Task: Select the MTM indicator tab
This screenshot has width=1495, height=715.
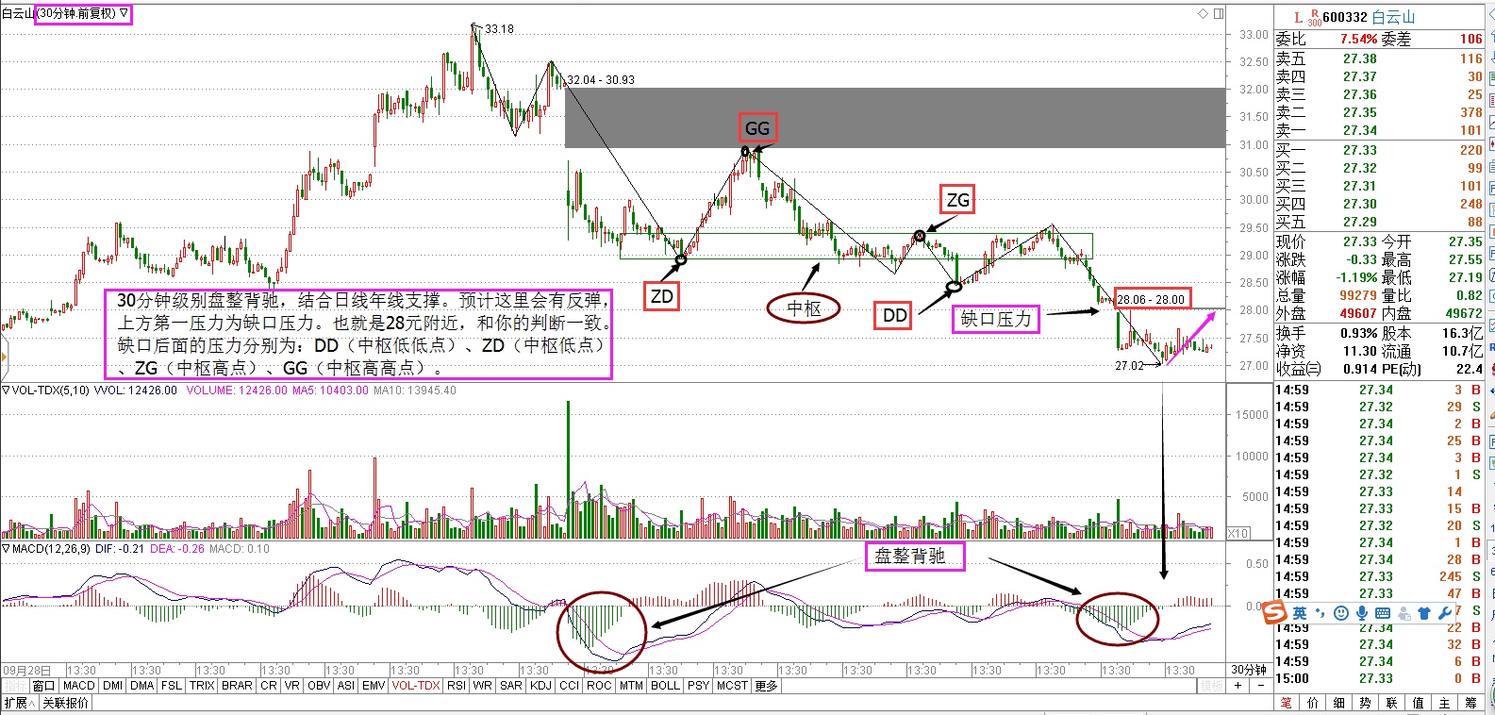Action: coord(631,686)
